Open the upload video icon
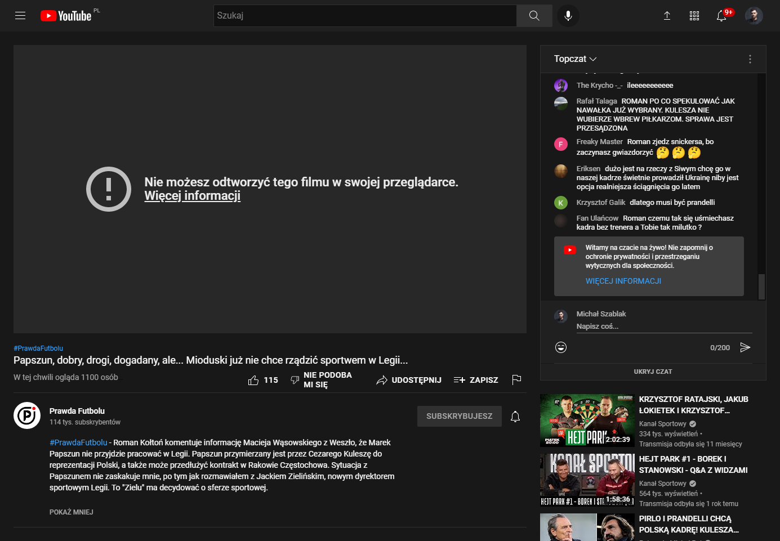The image size is (780, 541). 667,16
